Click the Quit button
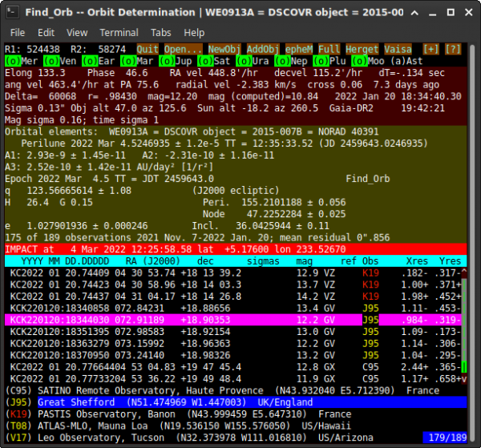Screen dimensions: 481x448 (148, 49)
